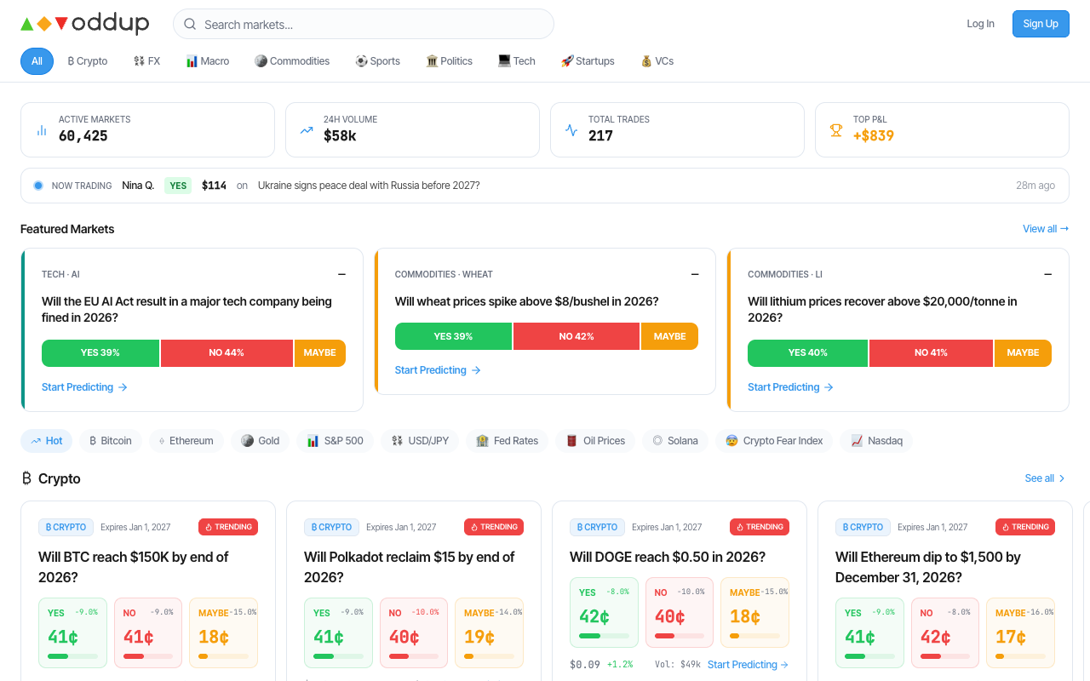
Task: Choose the S&P 500 topic chip
Action: tap(336, 441)
